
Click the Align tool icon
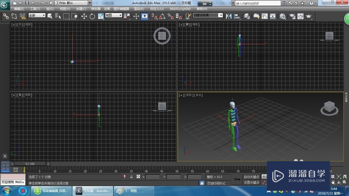click(237, 16)
